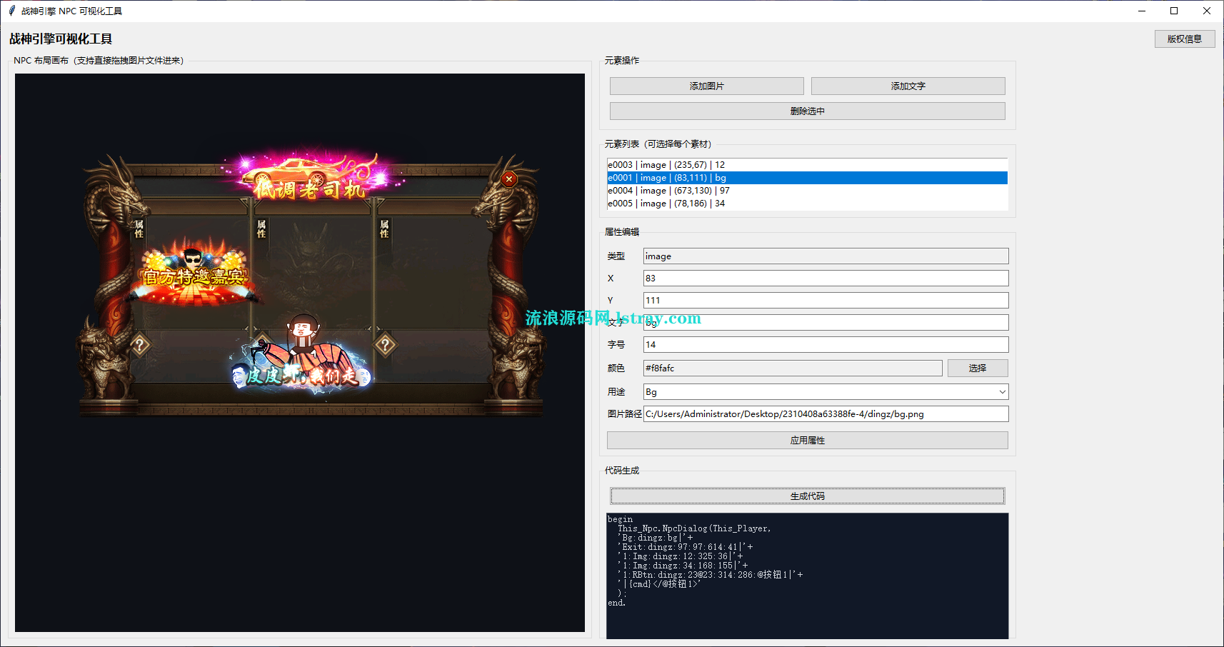Click the X coordinate input field
Screen dimensions: 1224x647
pos(825,279)
